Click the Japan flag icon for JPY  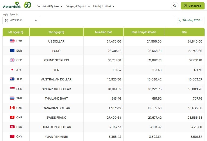tap(12, 70)
